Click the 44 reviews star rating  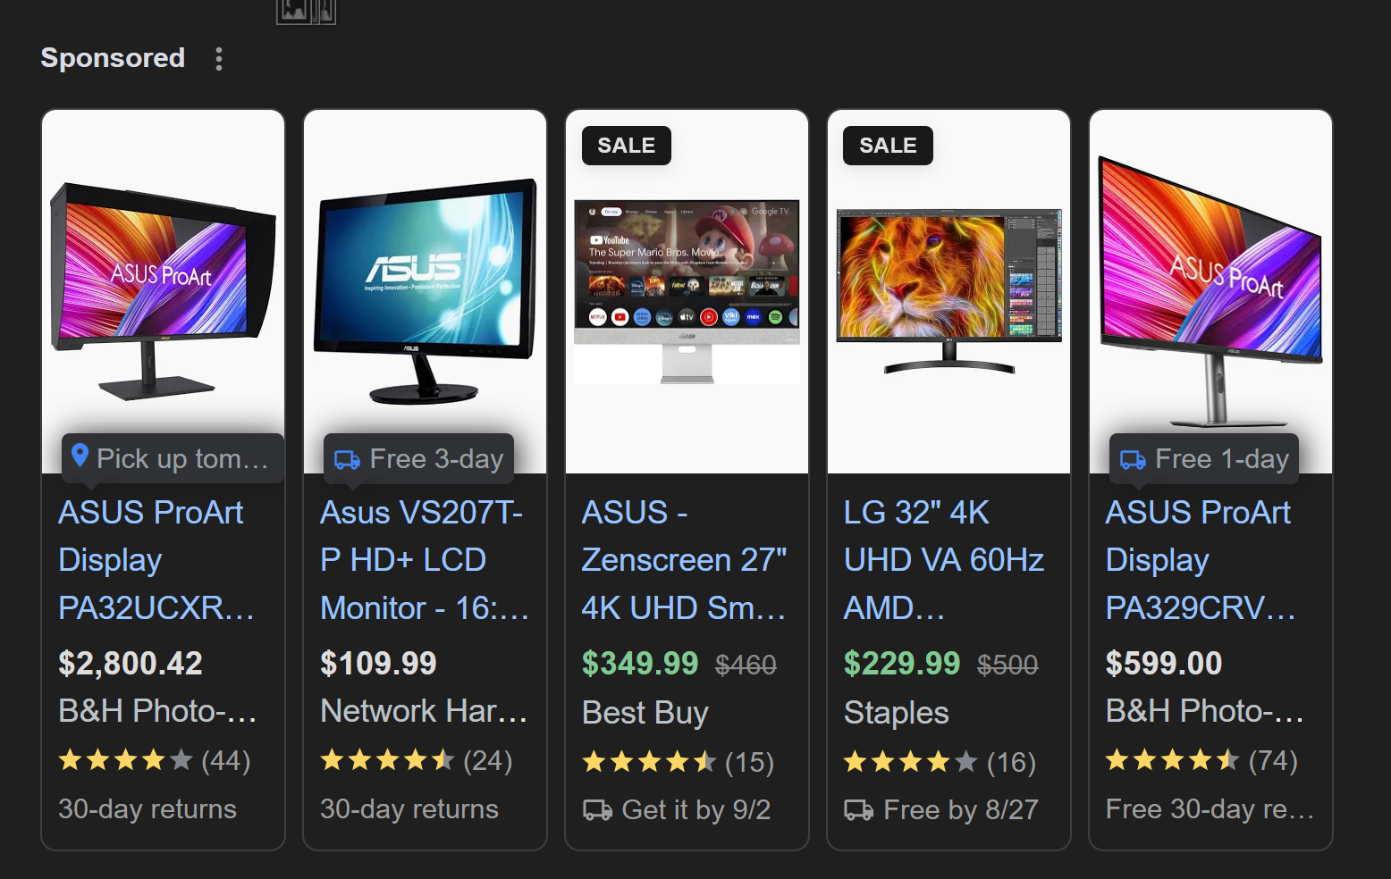154,760
